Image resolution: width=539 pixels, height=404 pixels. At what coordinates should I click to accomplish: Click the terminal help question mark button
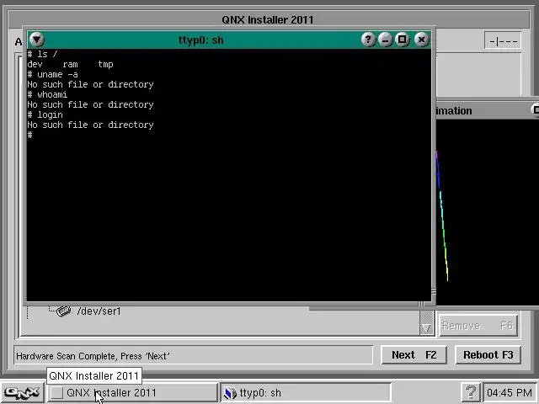pos(368,40)
